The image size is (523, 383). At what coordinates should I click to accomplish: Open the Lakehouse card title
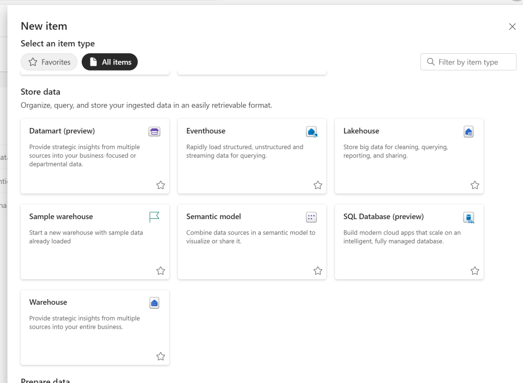(x=361, y=131)
